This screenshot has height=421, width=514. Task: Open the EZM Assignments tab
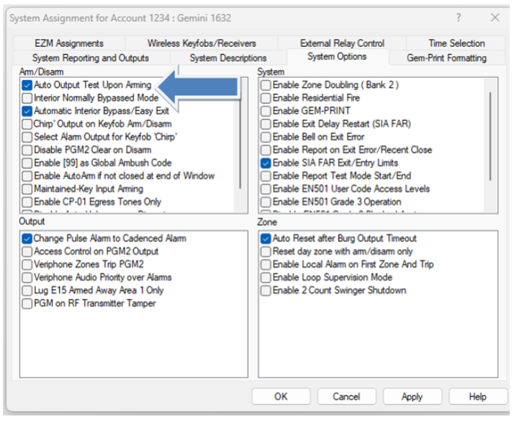click(69, 43)
